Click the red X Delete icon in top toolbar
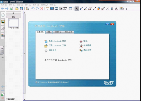141x101 pixels. coord(42,9)
